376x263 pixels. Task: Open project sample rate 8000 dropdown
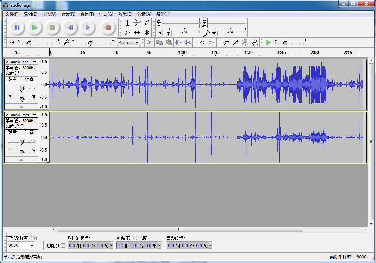pos(32,245)
